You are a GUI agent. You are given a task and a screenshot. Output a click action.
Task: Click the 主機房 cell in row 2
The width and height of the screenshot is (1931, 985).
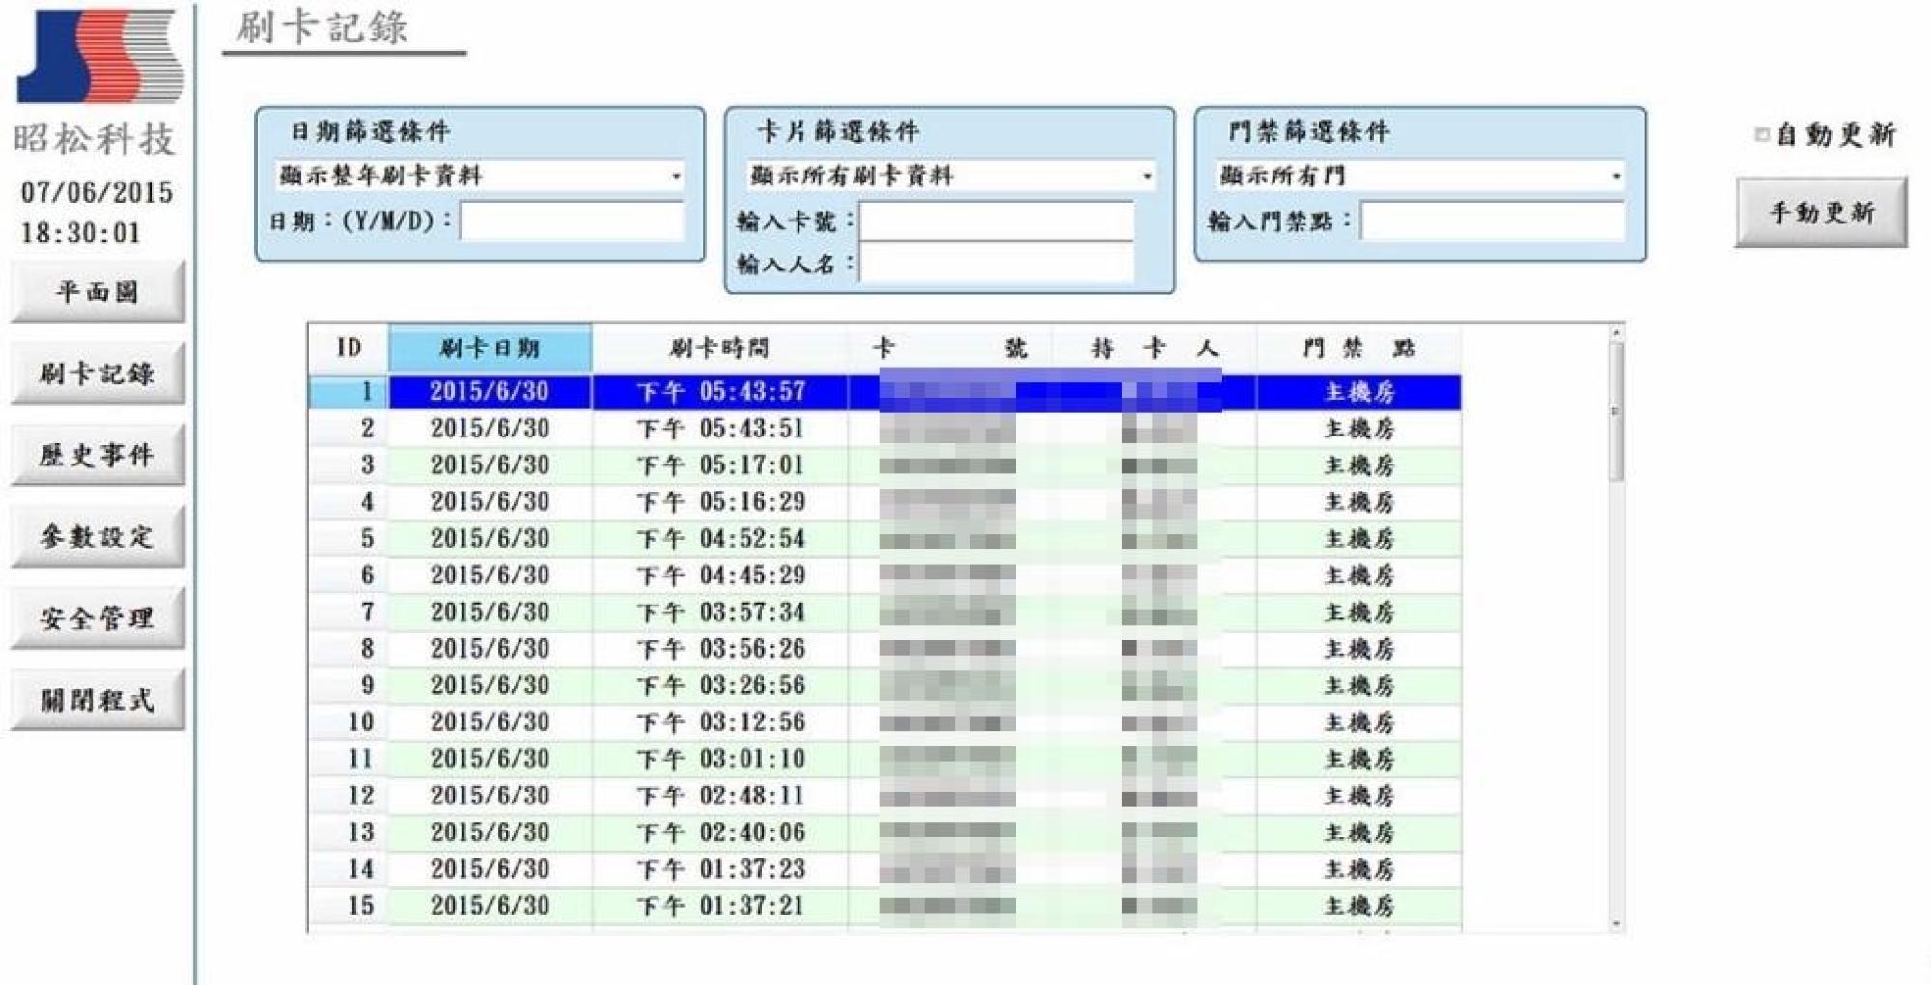tap(1358, 429)
